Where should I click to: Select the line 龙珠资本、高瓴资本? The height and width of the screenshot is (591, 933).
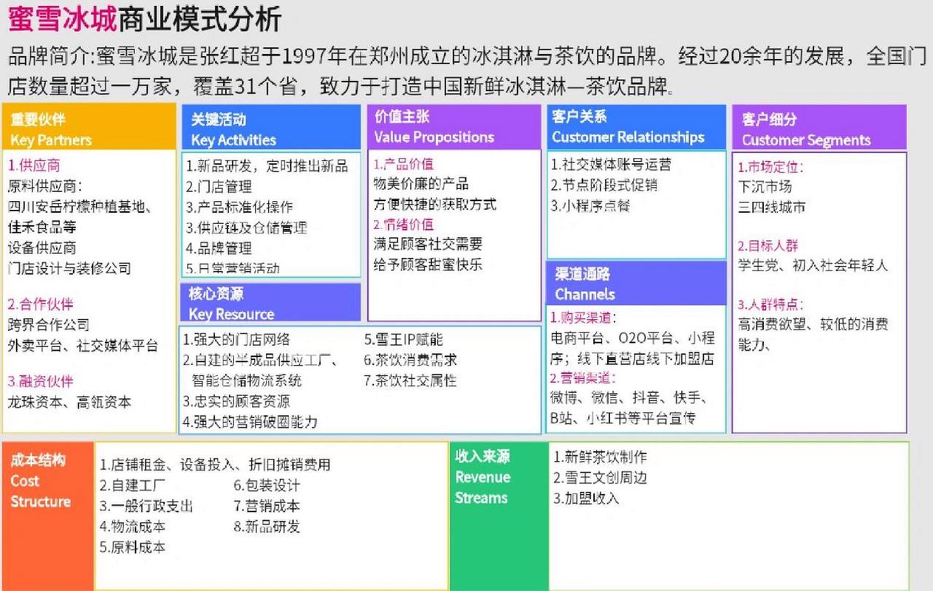point(69,403)
